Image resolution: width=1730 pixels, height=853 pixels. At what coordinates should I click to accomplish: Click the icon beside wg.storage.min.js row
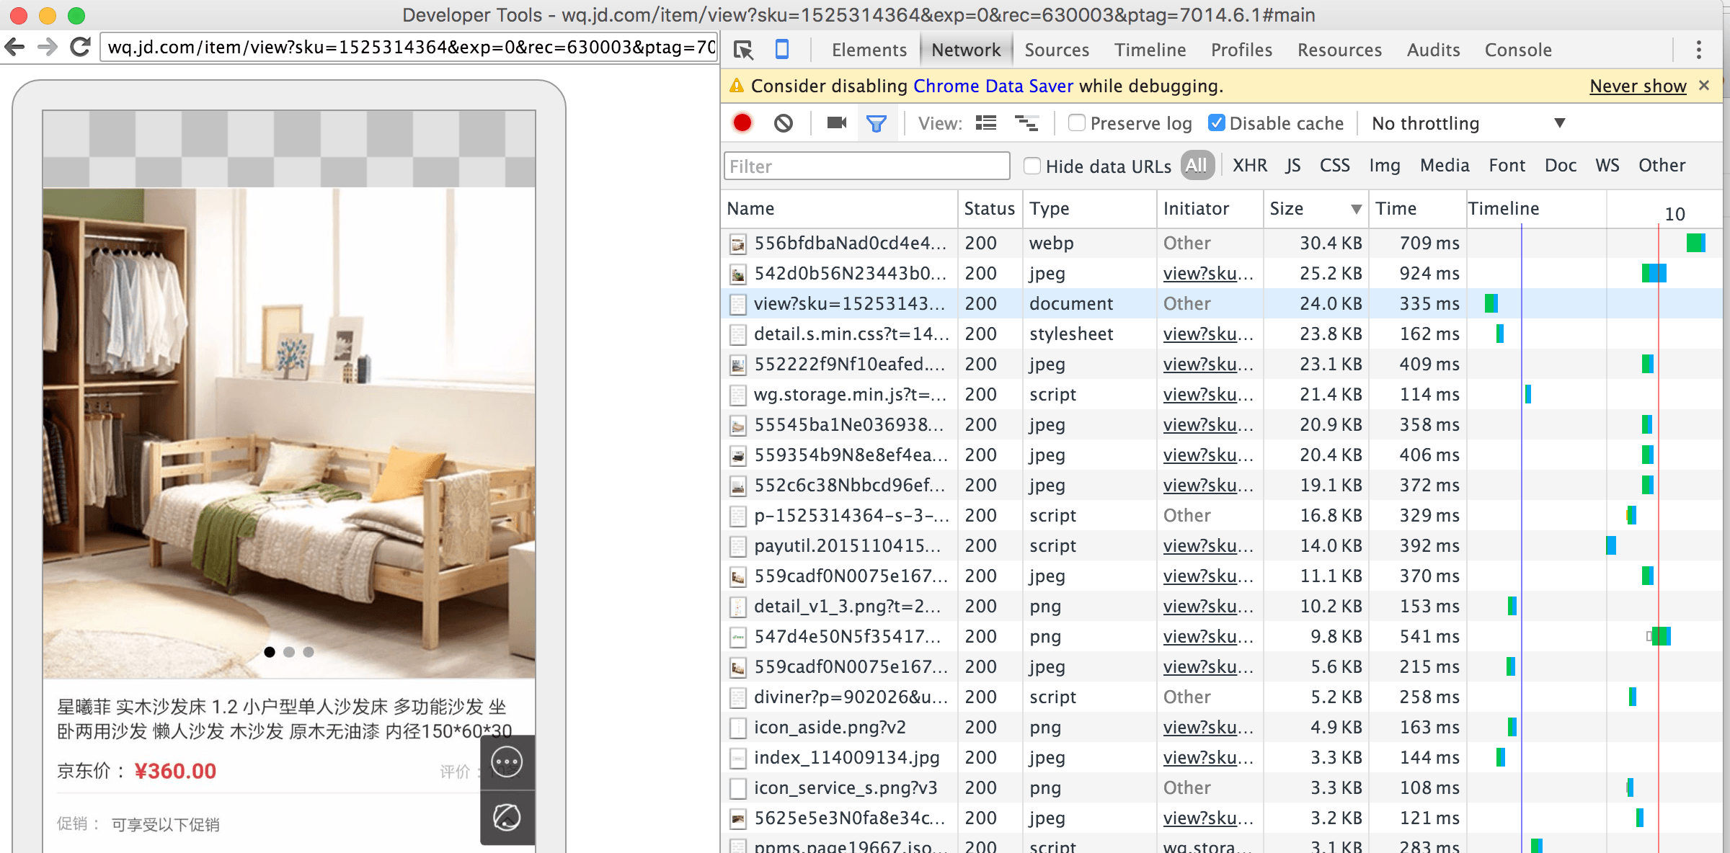(x=737, y=396)
